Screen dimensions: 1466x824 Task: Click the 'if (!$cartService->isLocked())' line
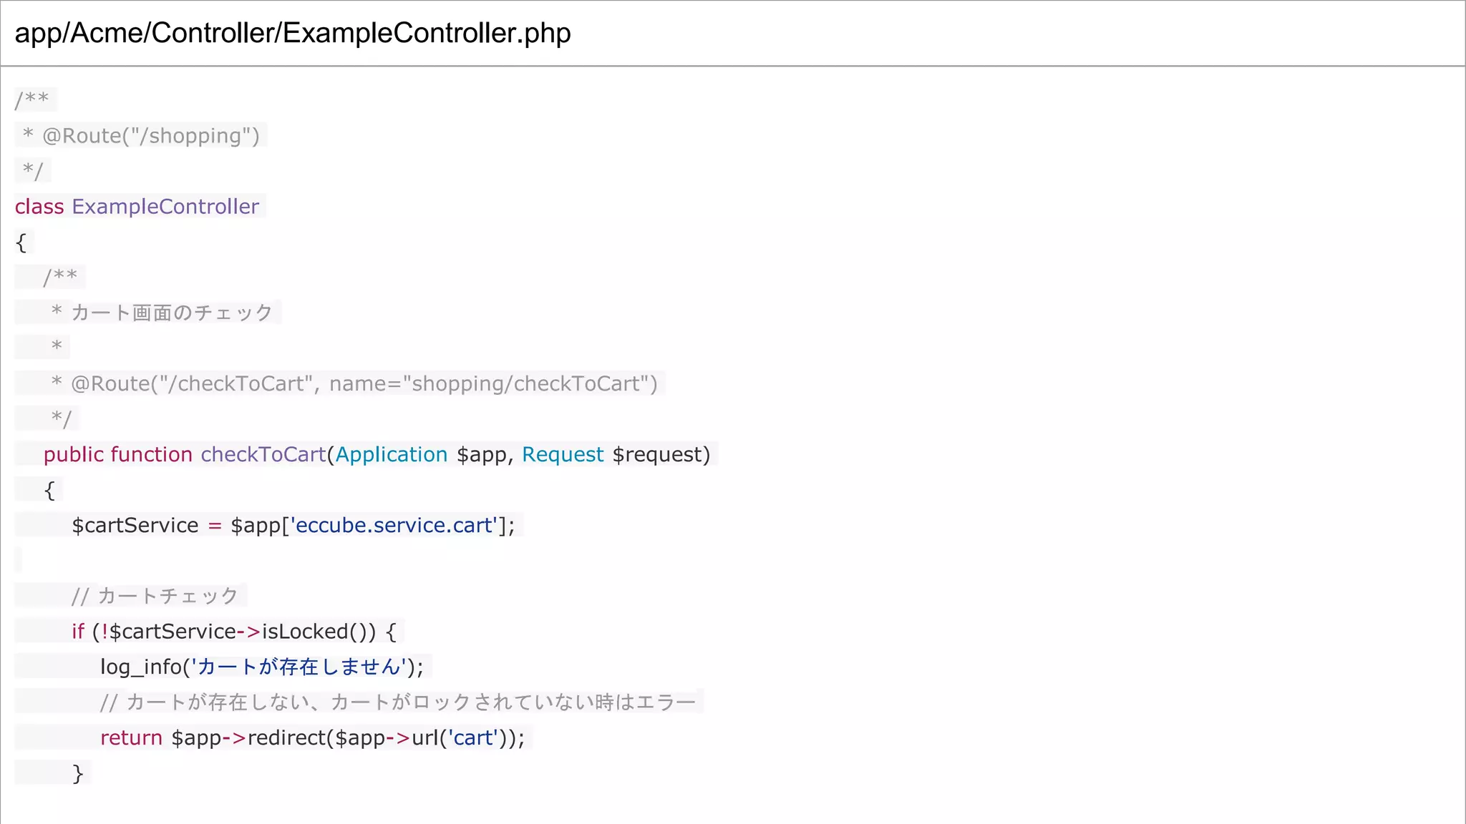coord(234,632)
